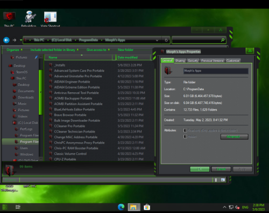Viewport: 269px width, 213px height.
Task: Click AOMEI Partition Assistant Portable icon
Action: click(51, 104)
